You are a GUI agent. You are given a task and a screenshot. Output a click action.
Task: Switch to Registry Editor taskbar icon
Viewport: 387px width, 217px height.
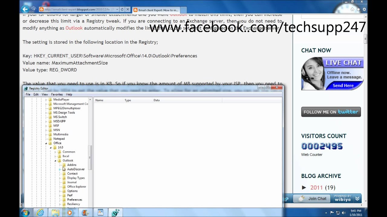[115, 213]
